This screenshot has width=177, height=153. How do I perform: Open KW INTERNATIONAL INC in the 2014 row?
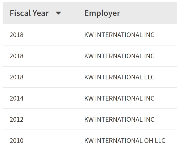(x=119, y=98)
